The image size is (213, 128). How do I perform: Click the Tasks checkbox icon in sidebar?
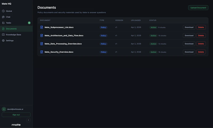tap(3, 23)
